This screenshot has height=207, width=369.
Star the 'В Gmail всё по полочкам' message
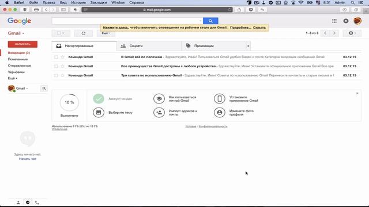pyautogui.click(x=62, y=57)
